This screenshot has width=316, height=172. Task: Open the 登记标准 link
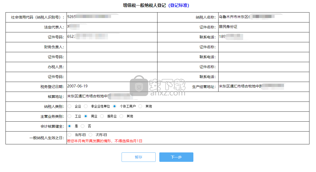pyautogui.click(x=178, y=5)
